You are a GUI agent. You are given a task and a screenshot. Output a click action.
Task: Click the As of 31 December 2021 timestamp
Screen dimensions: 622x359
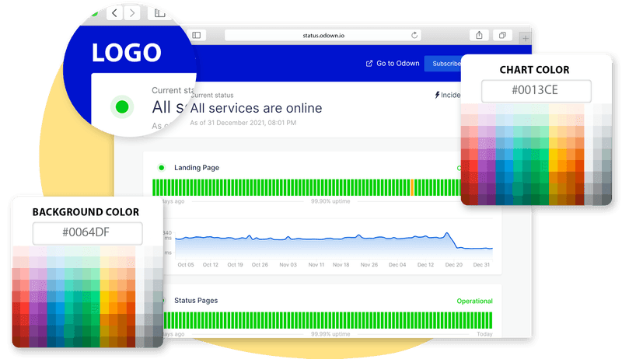pyautogui.click(x=243, y=123)
